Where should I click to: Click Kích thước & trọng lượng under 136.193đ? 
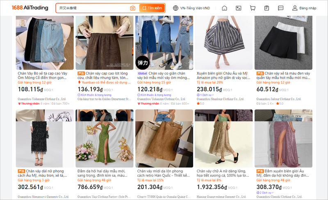tap(94, 95)
